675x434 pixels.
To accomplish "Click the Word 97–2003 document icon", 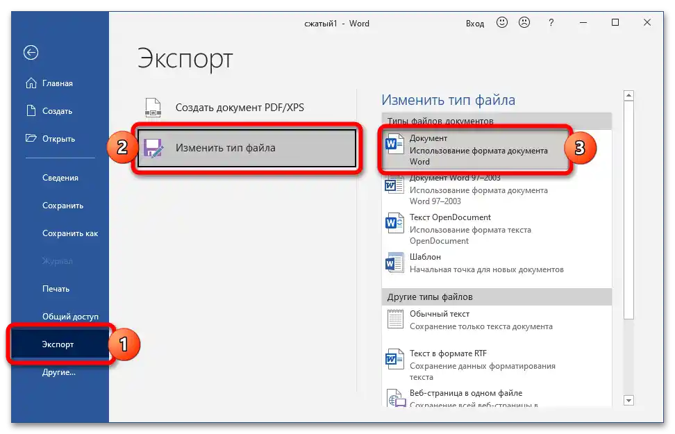I will (394, 184).
